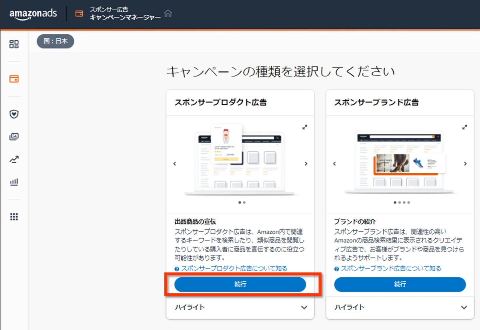Expand ハイライト under スポンサーブランド広告
Screen dimensions: 480x330
pos(400,307)
